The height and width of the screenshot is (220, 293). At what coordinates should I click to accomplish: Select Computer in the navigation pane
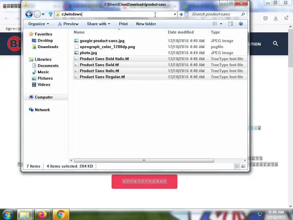[45, 97]
